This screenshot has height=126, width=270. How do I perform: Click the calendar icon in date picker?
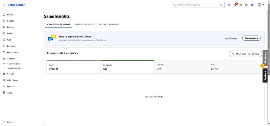(x=233, y=54)
